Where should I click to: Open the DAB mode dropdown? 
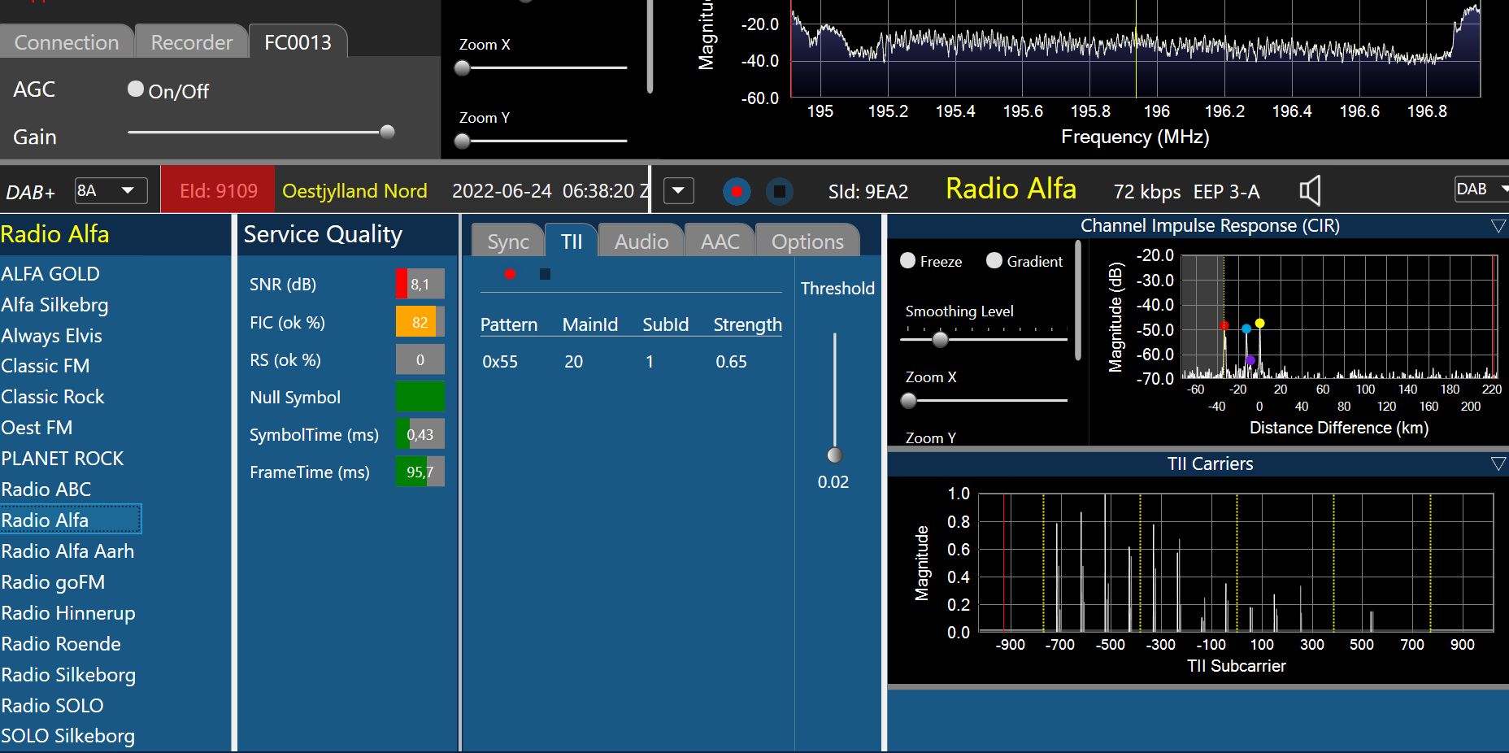coord(1481,189)
